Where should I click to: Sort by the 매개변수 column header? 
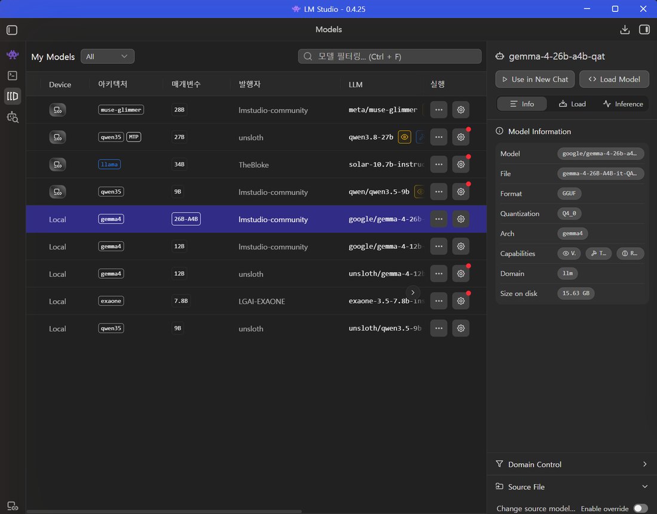[186, 84]
